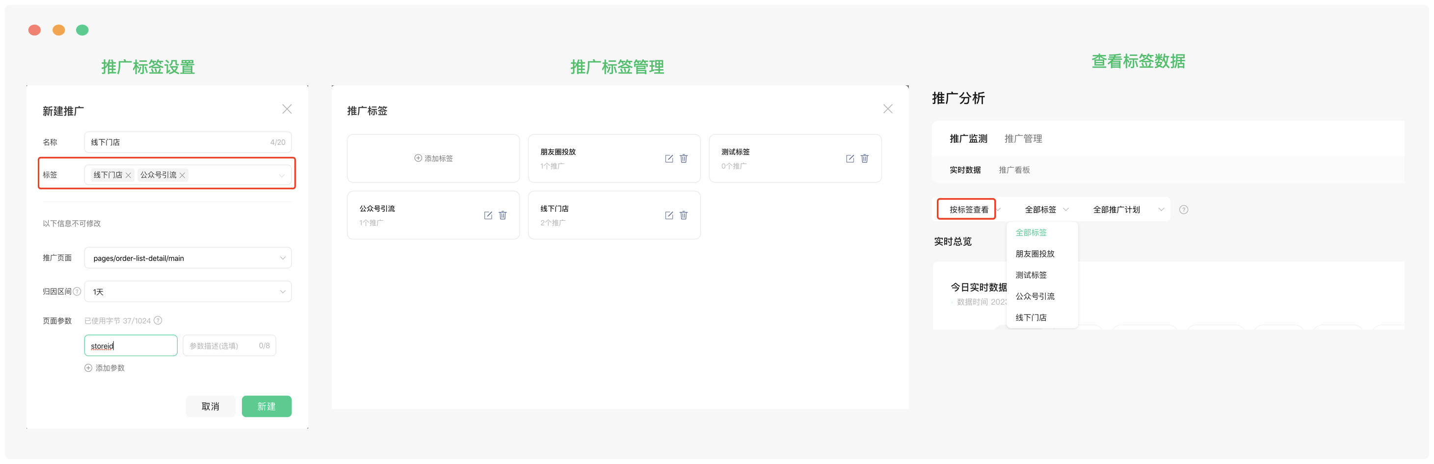
Task: Edit the 线下门店 tag card
Action: (x=668, y=215)
